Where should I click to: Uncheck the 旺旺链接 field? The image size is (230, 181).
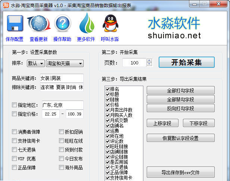tap(108, 146)
